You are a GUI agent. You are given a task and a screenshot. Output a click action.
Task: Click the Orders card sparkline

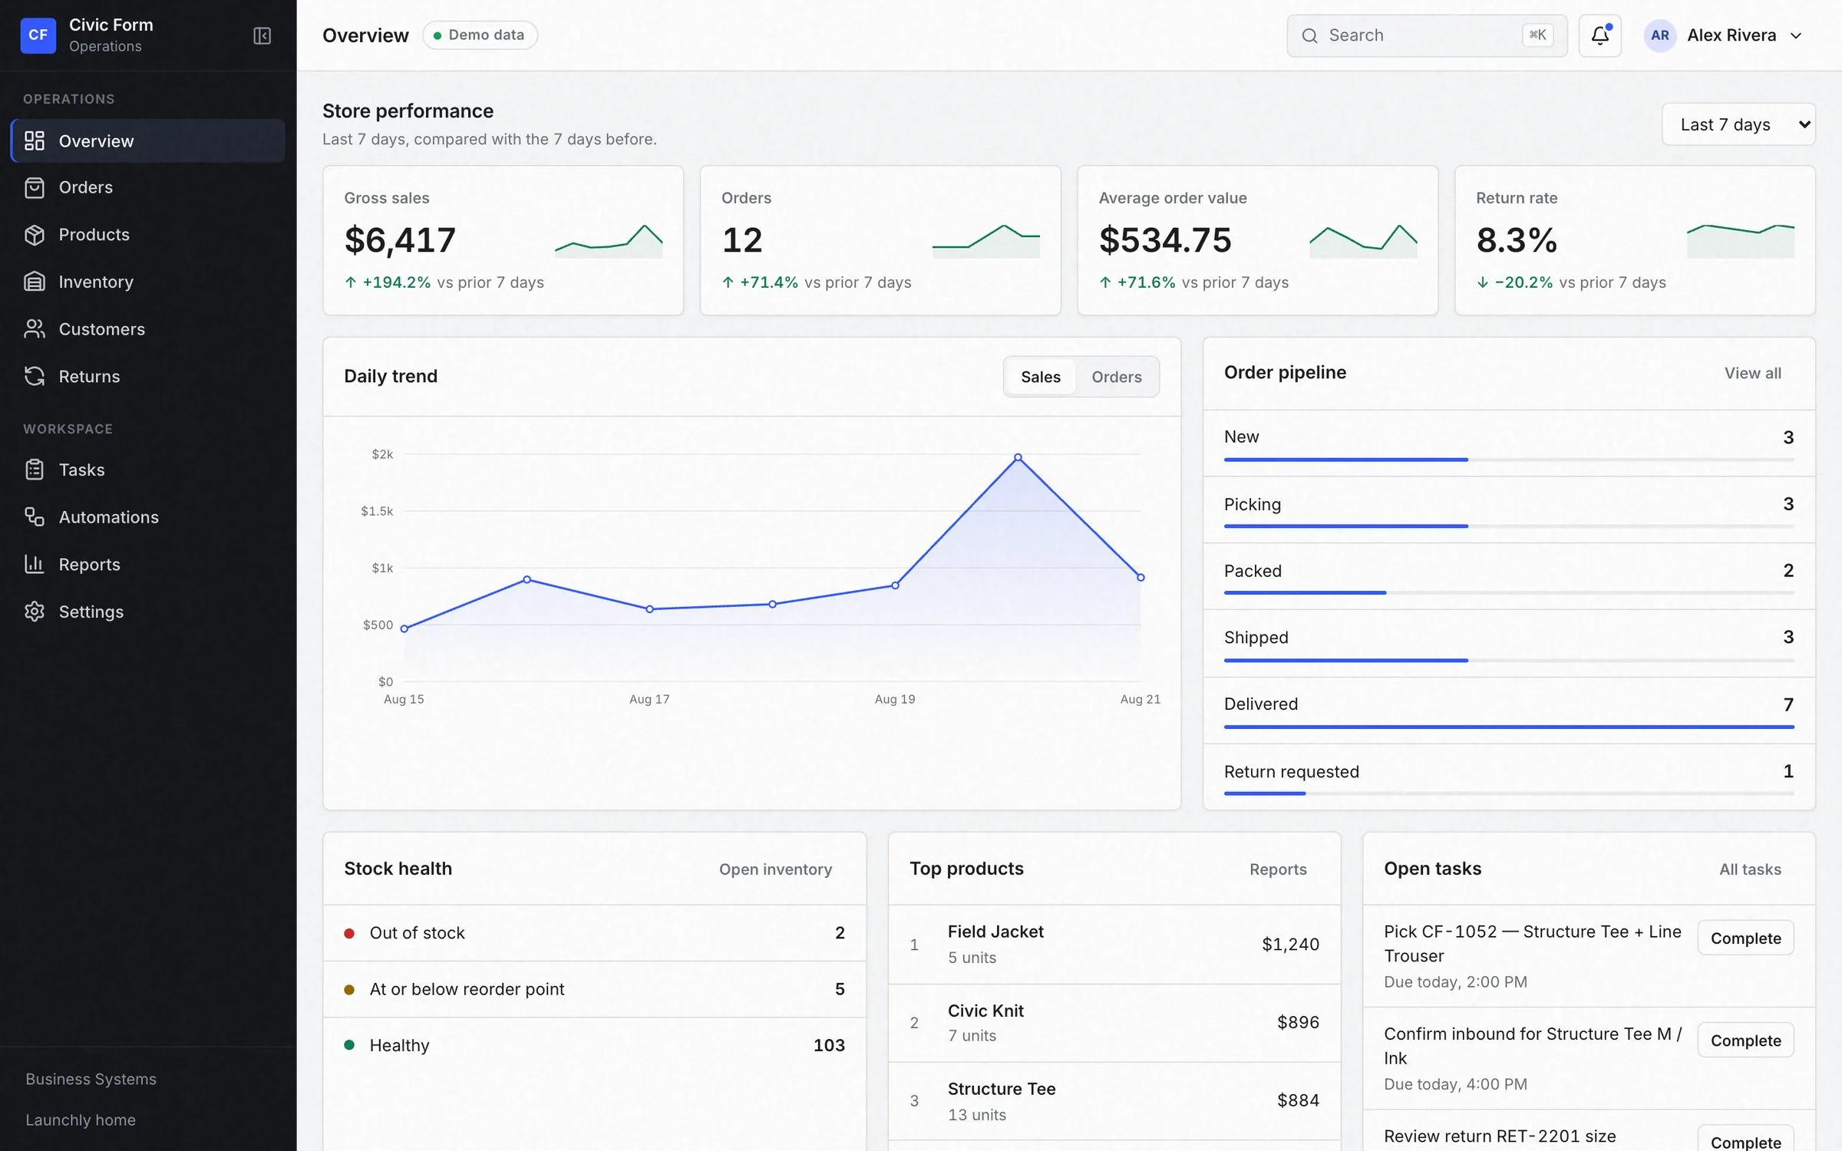point(985,241)
